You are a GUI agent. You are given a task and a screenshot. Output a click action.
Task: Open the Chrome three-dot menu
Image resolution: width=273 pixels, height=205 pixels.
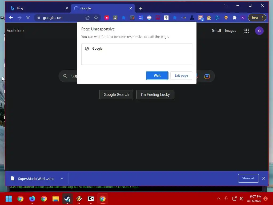point(263,18)
